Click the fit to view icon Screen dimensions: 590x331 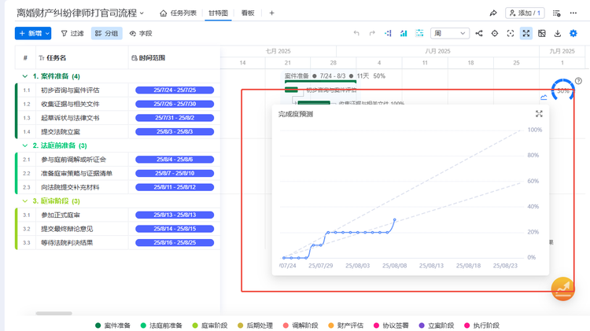(x=511, y=34)
